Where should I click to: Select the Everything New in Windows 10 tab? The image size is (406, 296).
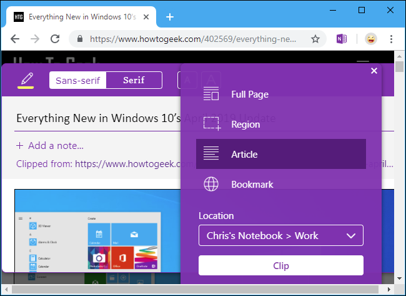click(81, 17)
